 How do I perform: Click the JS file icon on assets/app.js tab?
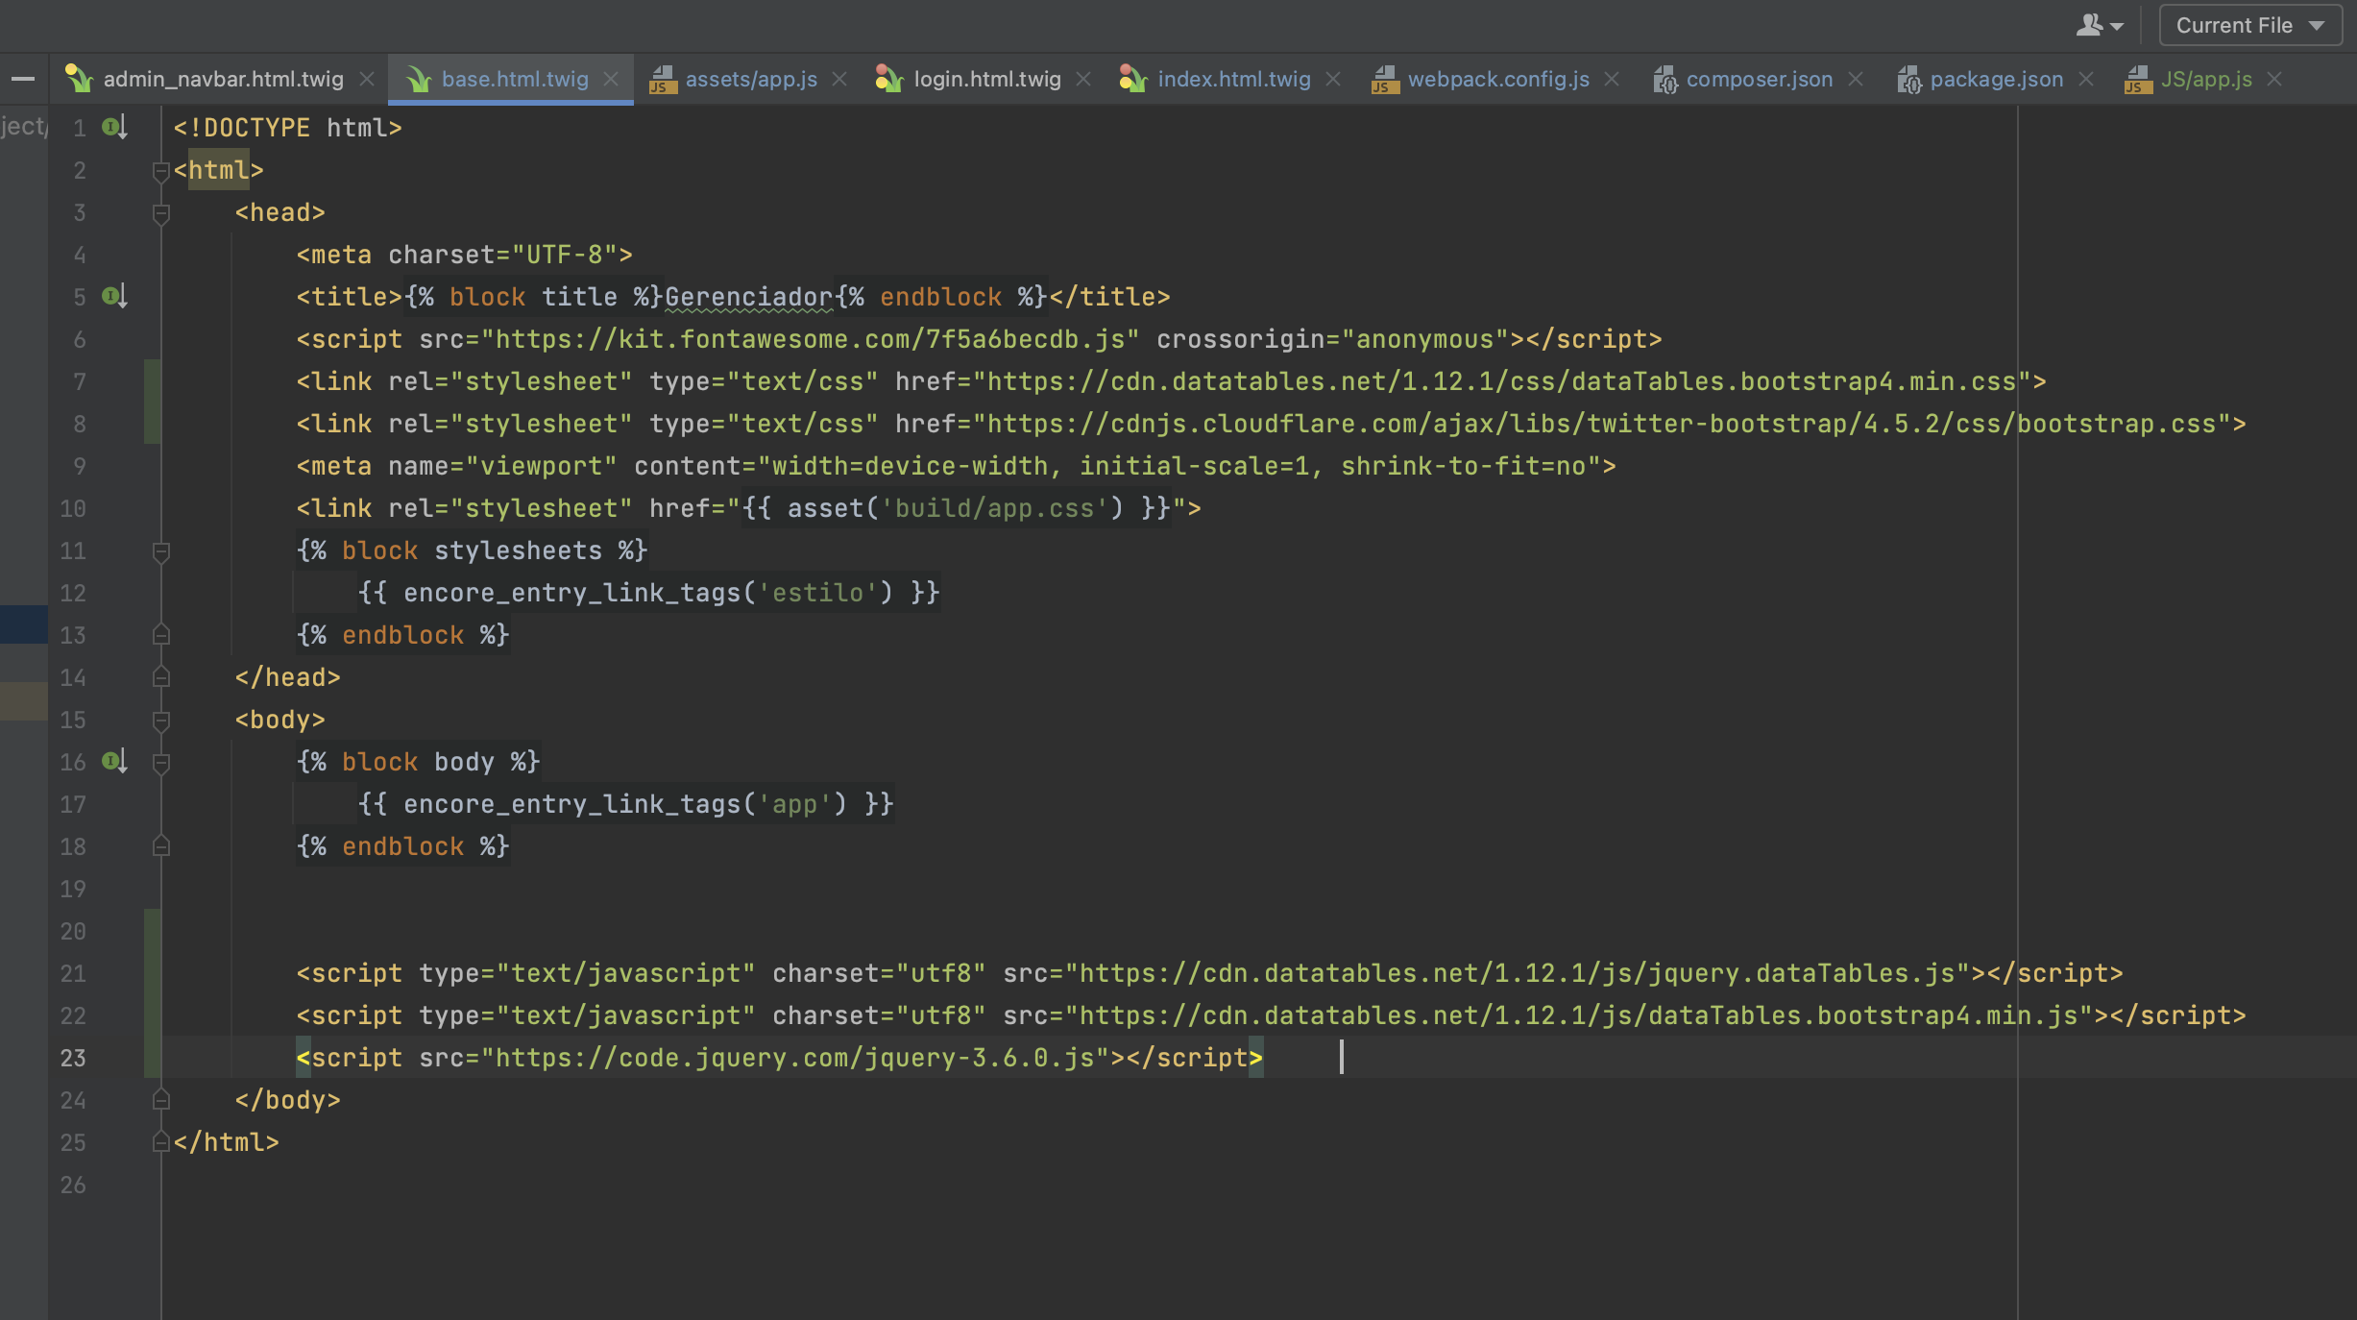662,79
